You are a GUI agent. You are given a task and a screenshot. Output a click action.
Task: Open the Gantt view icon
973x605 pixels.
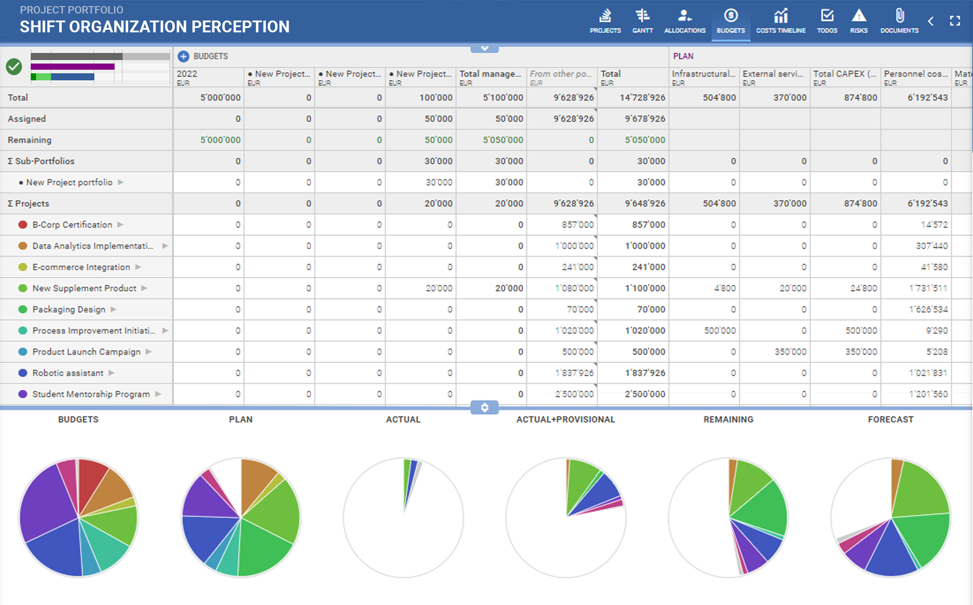[x=643, y=21]
